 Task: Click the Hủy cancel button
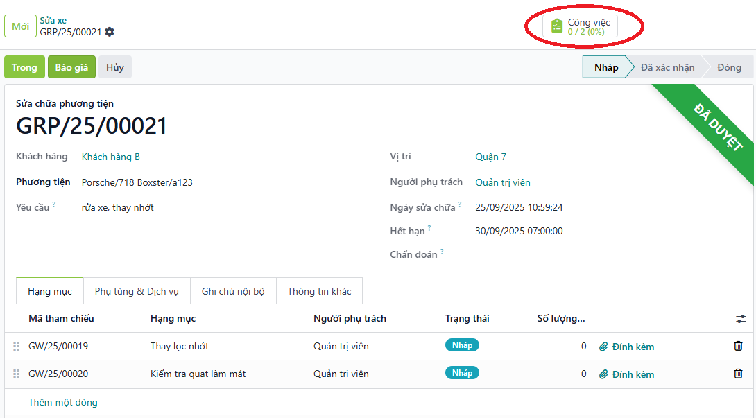coord(115,67)
